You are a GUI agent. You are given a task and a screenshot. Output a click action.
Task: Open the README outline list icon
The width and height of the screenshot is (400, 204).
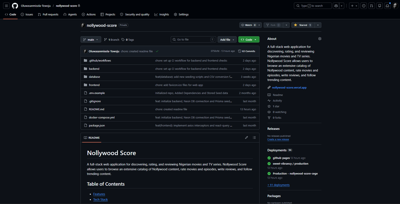pos(254,138)
